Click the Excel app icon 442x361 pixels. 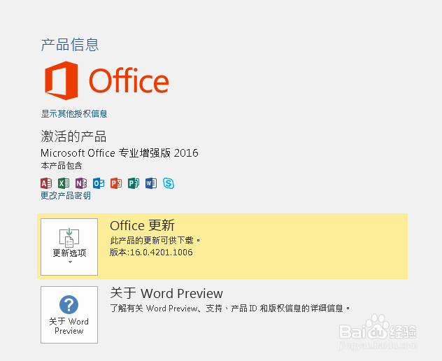point(64,183)
